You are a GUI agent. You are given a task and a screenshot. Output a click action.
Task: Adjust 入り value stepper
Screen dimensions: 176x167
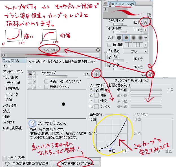142,59
